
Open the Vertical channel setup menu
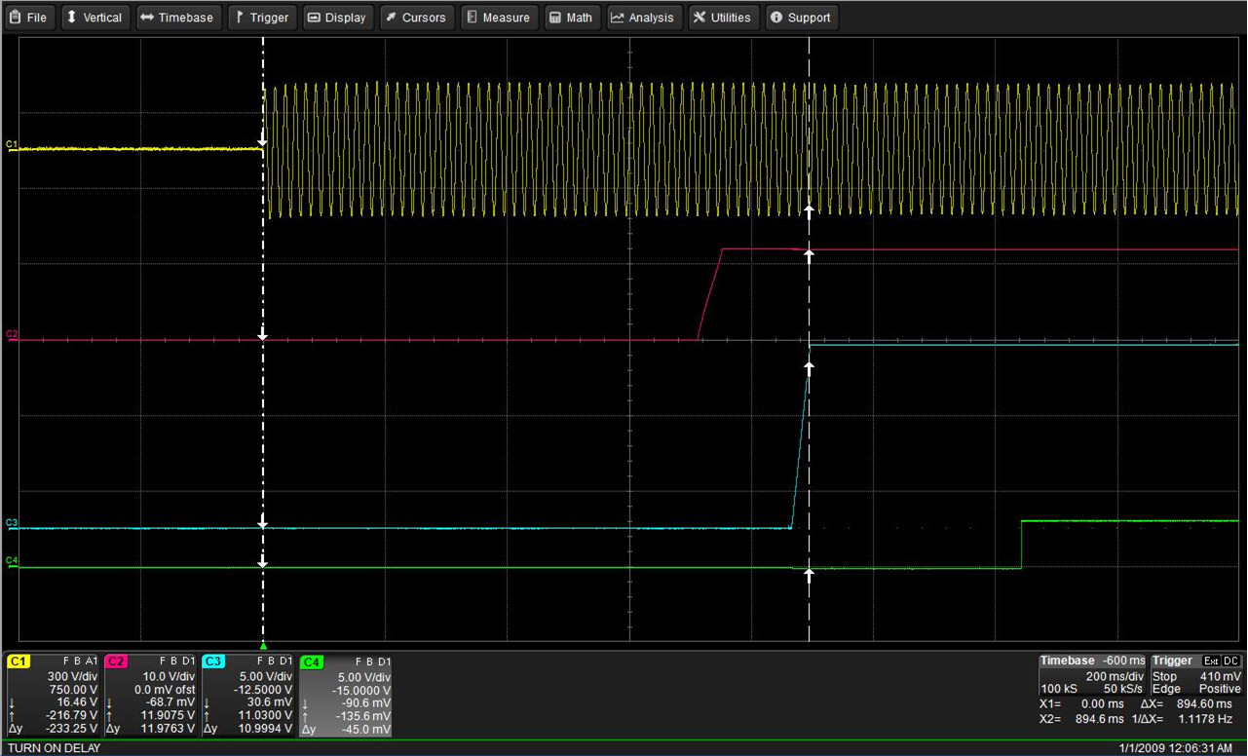95,18
